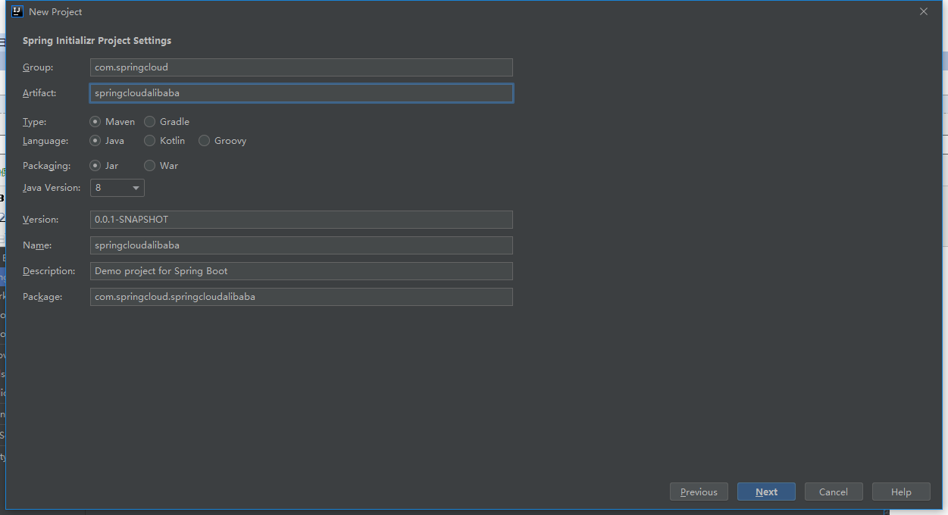Screen dimensions: 948x515
Task: Click the Description text box
Action: pyautogui.click(x=301, y=271)
